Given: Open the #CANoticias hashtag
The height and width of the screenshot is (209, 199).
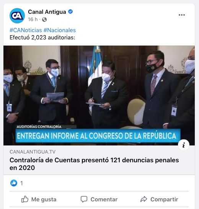Looking at the screenshot, I should (26, 30).
